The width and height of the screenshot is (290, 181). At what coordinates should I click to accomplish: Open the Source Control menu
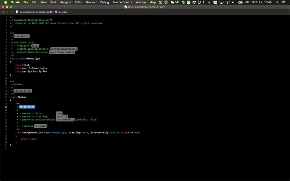122,2
